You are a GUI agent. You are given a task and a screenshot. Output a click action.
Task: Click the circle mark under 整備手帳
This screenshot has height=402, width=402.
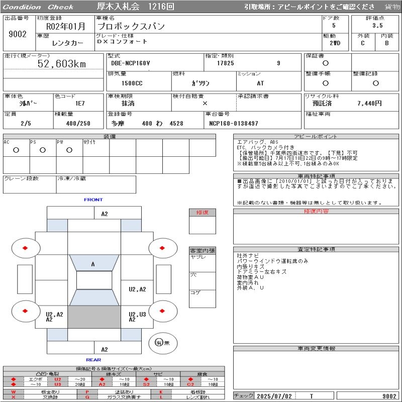pyautogui.click(x=325, y=83)
